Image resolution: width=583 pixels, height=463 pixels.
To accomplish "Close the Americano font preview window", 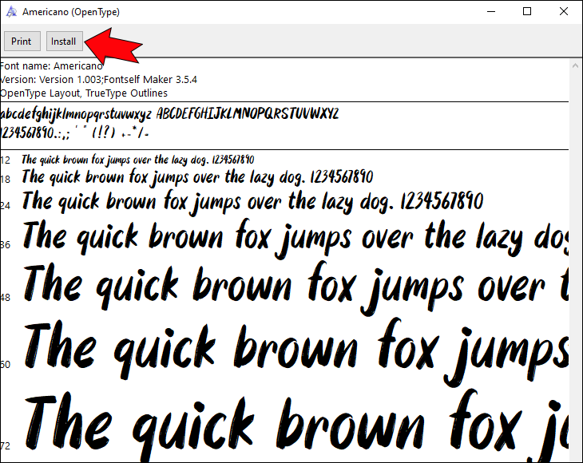I will coord(564,12).
